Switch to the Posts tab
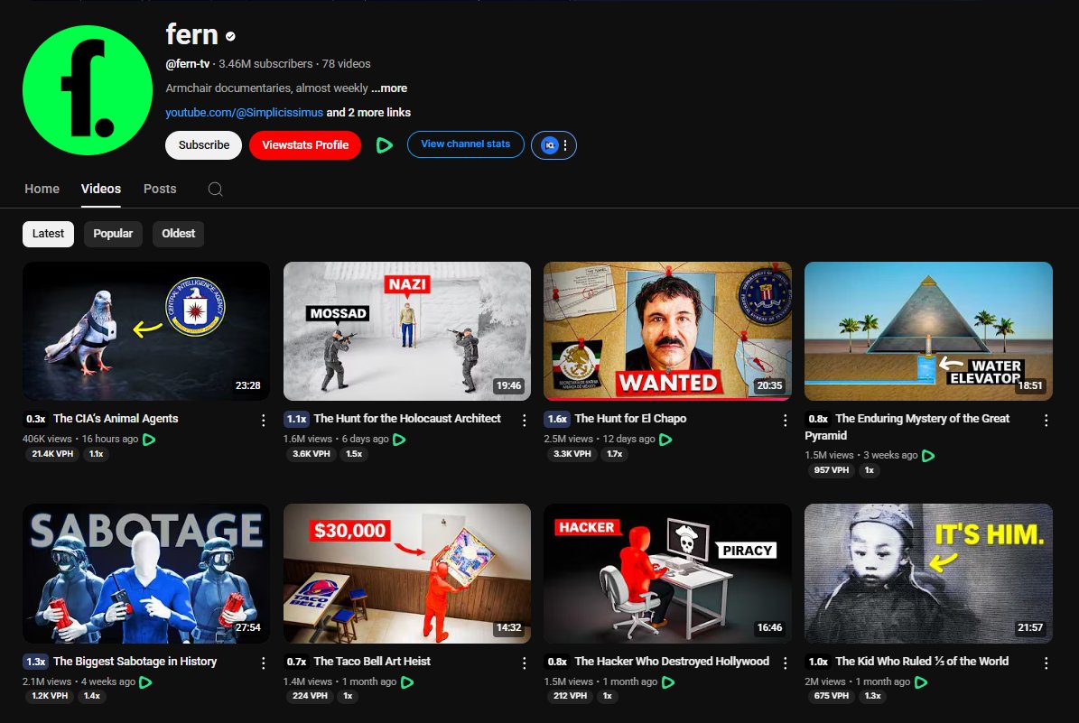1079x723 pixels. (x=160, y=189)
